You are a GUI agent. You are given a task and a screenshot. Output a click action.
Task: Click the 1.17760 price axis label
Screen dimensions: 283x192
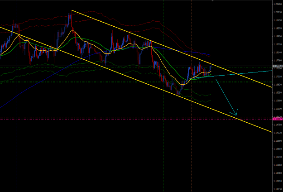[x=278, y=60]
